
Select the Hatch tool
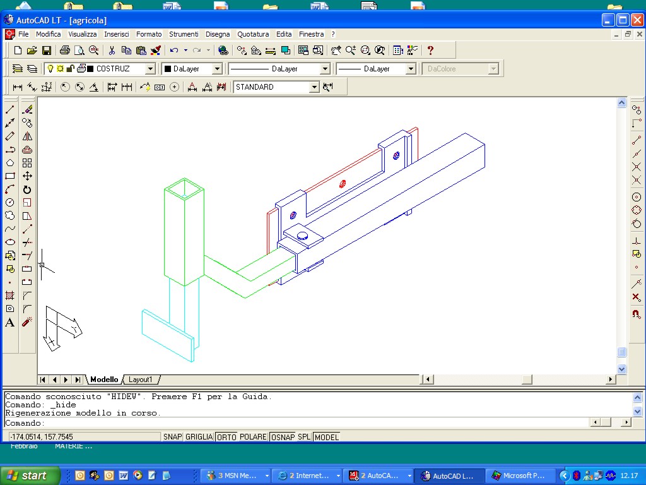(x=10, y=296)
